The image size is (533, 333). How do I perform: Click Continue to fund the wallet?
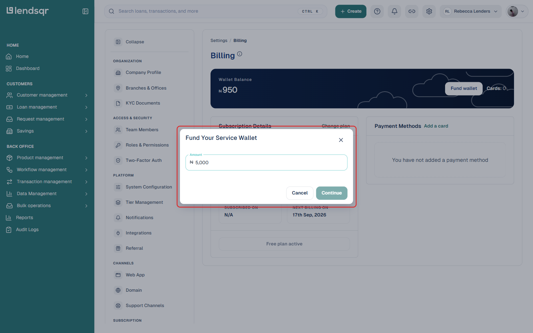coord(332,193)
